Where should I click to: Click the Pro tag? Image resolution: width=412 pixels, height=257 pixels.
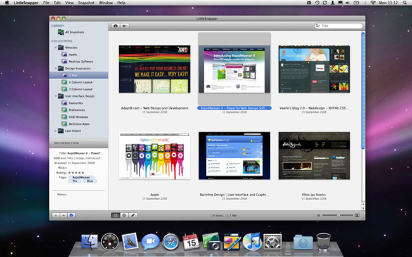(x=75, y=181)
